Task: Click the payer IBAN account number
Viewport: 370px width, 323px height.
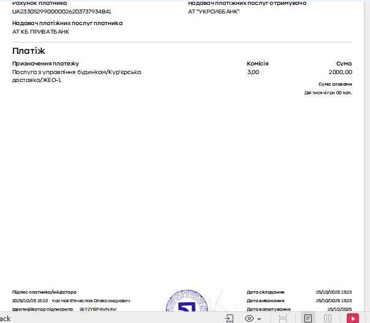Action: [62, 12]
